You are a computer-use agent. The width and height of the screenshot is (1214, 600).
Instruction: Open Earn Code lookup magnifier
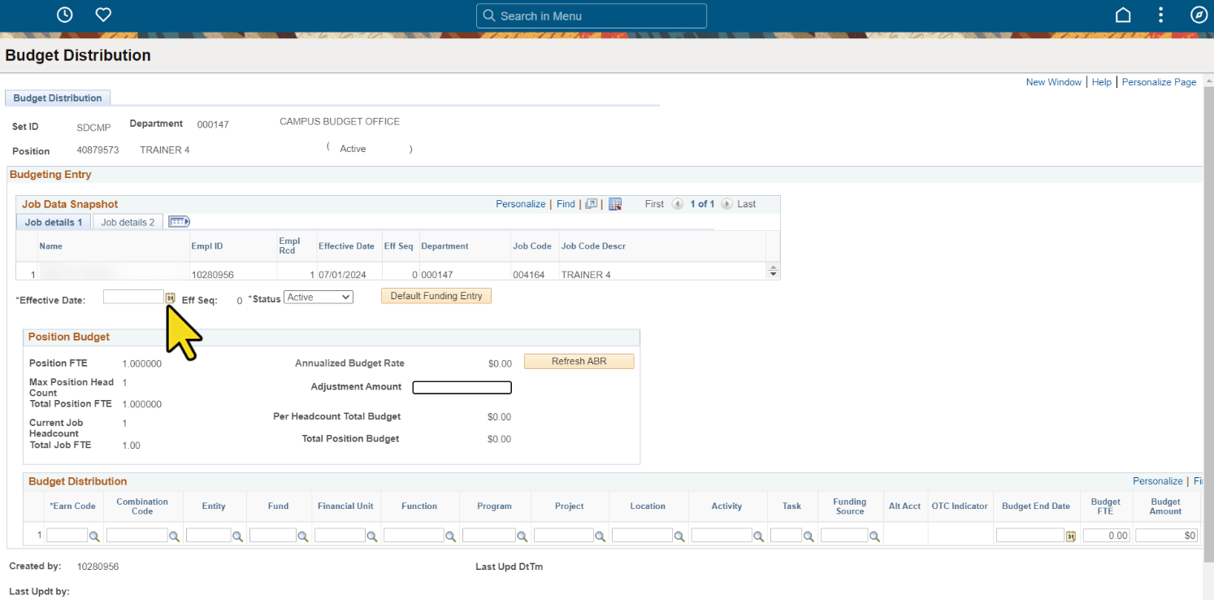point(94,537)
